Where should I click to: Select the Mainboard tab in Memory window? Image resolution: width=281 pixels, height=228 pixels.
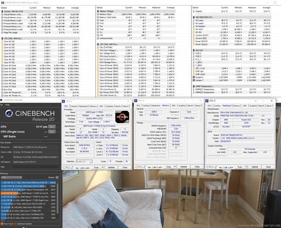(x=156, y=106)
